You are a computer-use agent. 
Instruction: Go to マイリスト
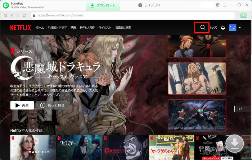coord(105,28)
